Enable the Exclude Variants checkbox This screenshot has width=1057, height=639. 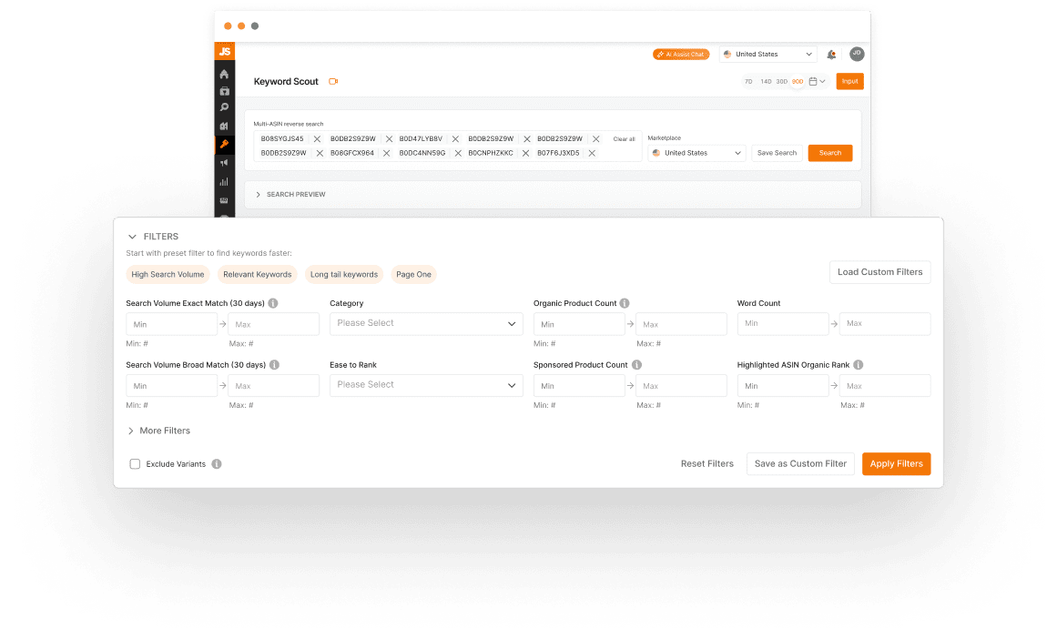point(135,464)
